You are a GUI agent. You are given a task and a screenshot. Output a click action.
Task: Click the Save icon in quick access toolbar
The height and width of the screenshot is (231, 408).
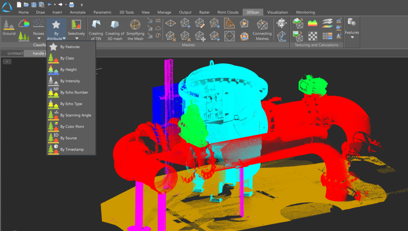click(34, 4)
